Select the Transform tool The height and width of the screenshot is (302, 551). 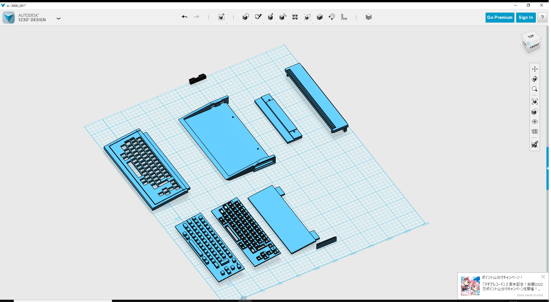pos(221,17)
